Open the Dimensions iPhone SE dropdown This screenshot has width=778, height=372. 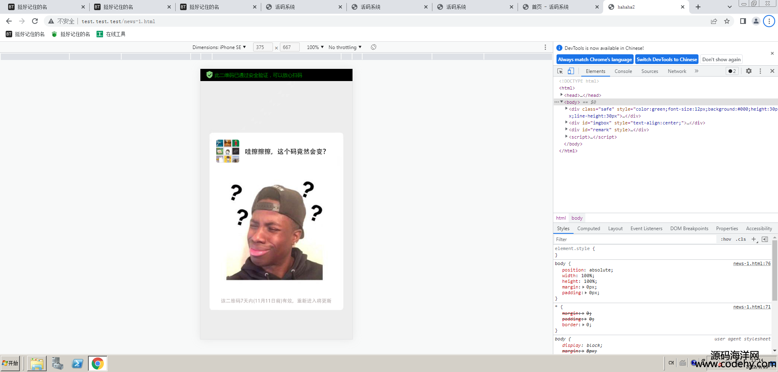point(219,47)
